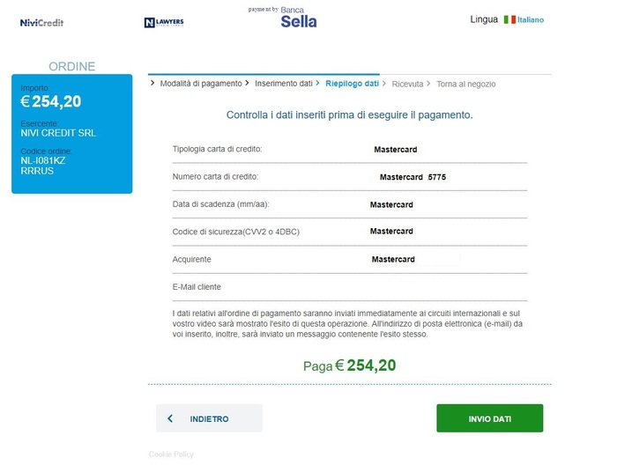This screenshot has width=617, height=465.
Task: Click the card number ending 5775
Action: [413, 177]
